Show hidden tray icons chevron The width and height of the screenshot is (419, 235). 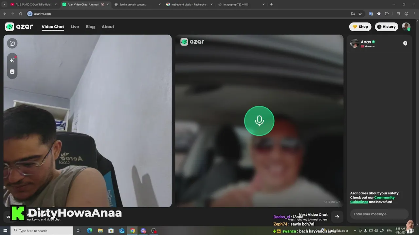point(355,231)
